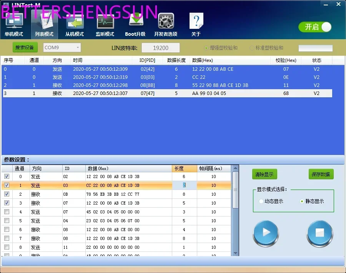Image resolution: width=346 pixels, height=273 pixels.
Task: Open 开发者选项 developer options gear icon
Action: 166,21
